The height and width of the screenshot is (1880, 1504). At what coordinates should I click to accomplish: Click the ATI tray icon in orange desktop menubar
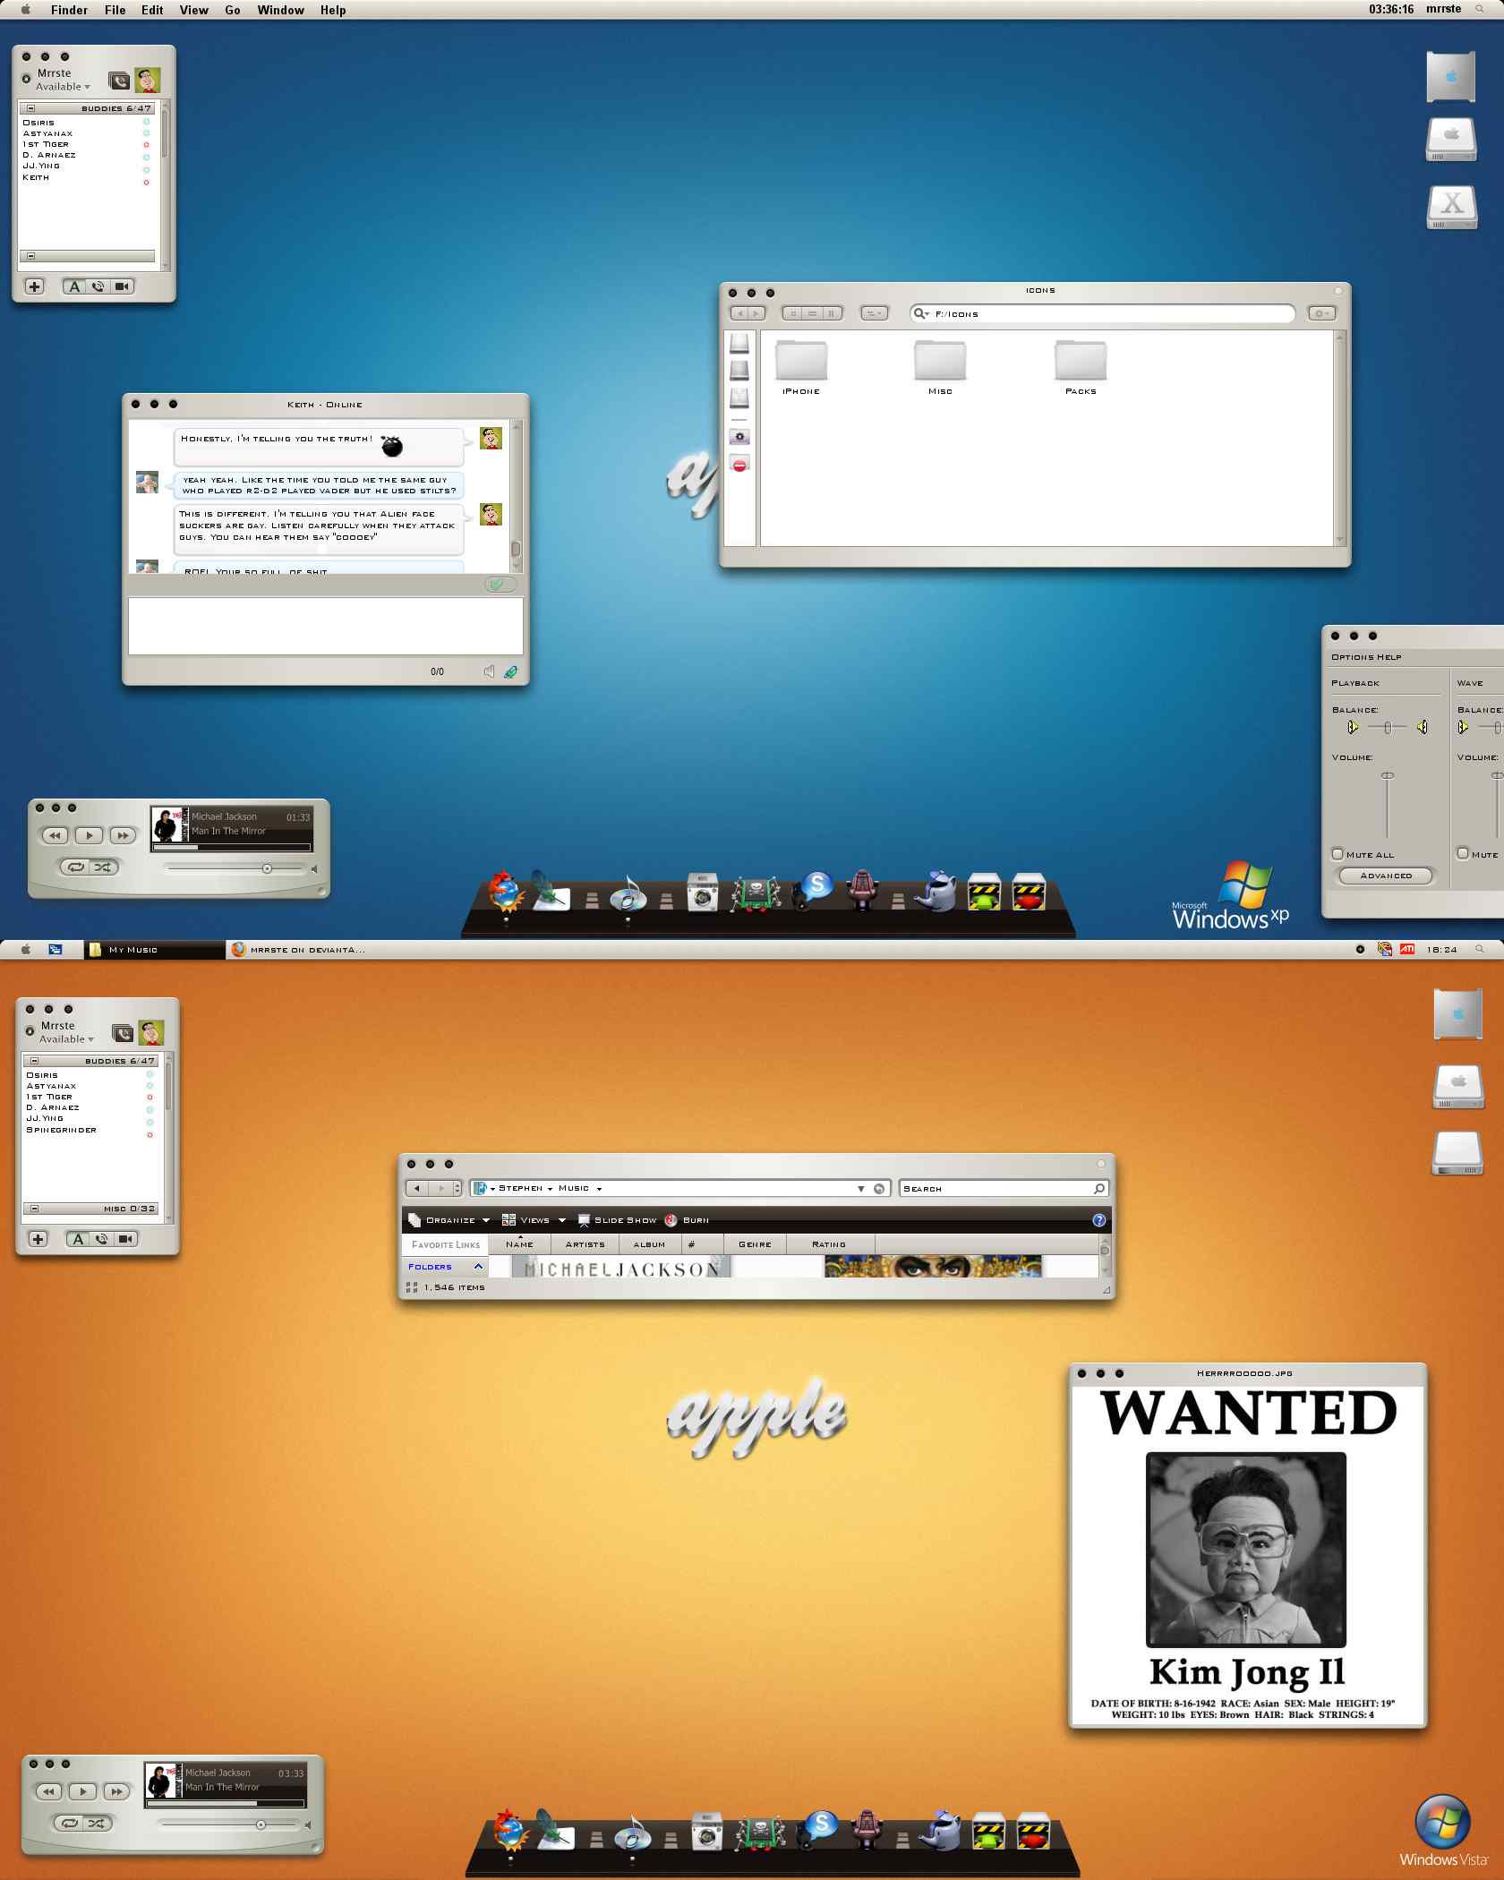point(1407,949)
